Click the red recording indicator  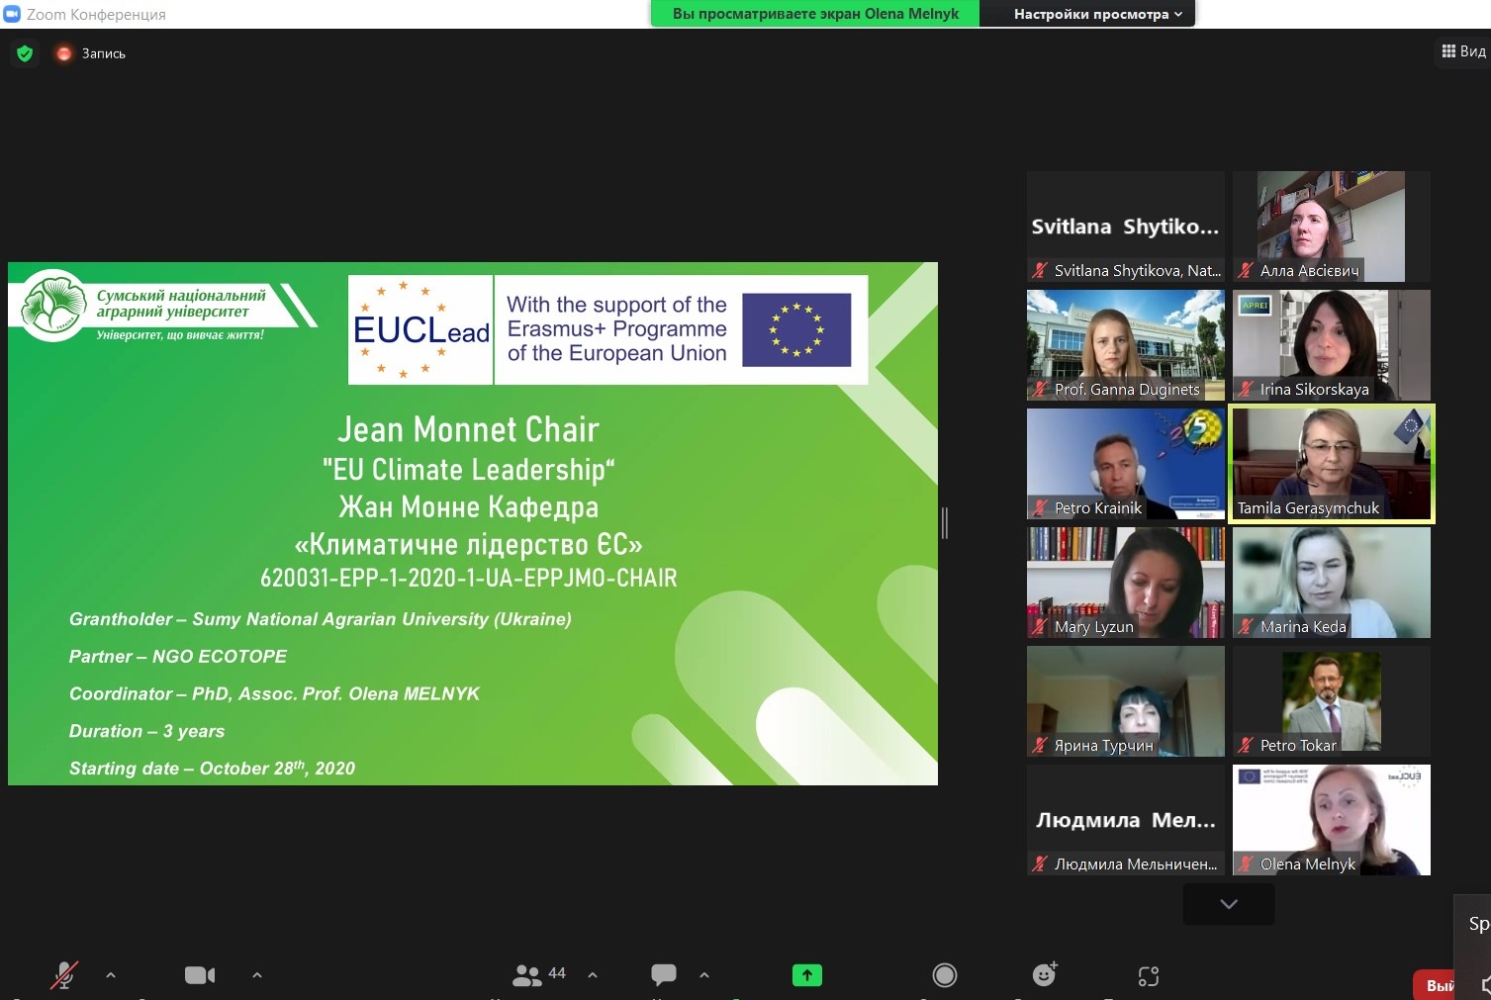click(65, 53)
